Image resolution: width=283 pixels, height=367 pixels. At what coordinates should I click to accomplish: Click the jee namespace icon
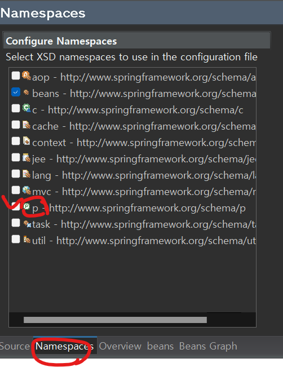click(x=26, y=157)
